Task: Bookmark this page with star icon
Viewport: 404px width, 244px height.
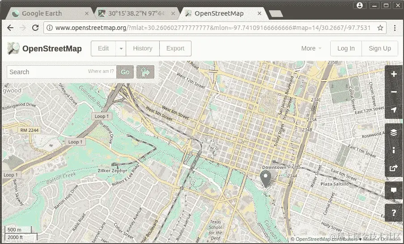Action: 380,28
